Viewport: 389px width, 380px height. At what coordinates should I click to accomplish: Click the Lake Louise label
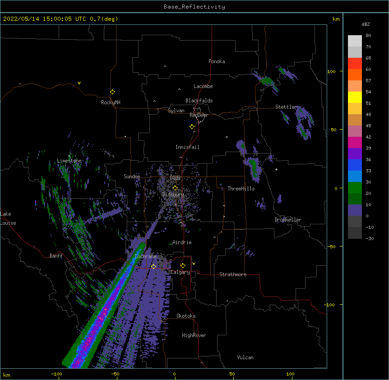tap(8, 218)
